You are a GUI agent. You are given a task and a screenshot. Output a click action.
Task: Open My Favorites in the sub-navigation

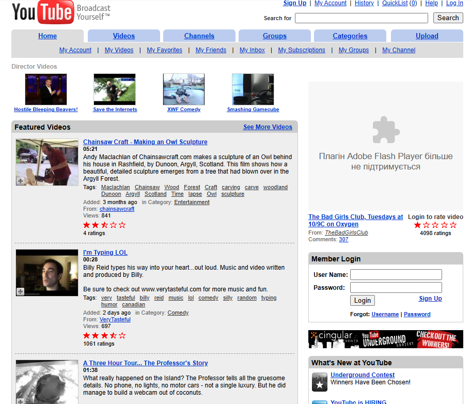coord(164,50)
